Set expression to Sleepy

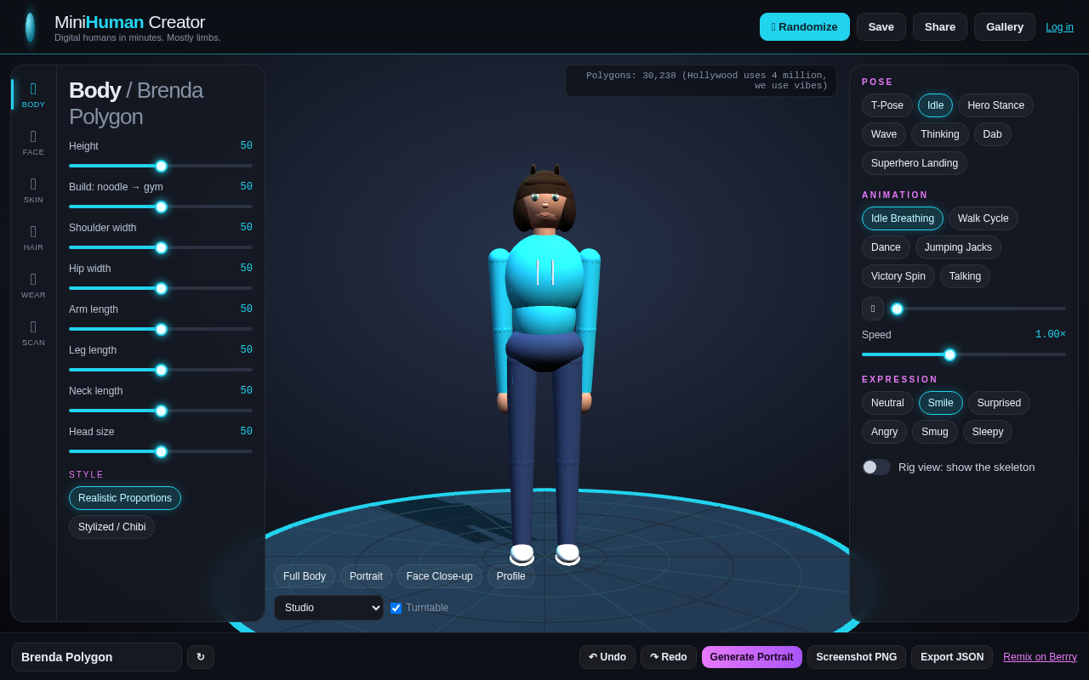(x=988, y=432)
